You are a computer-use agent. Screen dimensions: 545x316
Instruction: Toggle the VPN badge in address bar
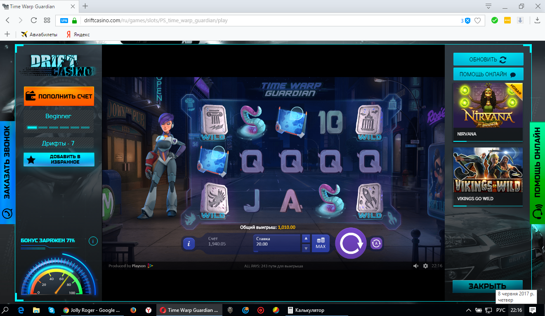coord(64,21)
